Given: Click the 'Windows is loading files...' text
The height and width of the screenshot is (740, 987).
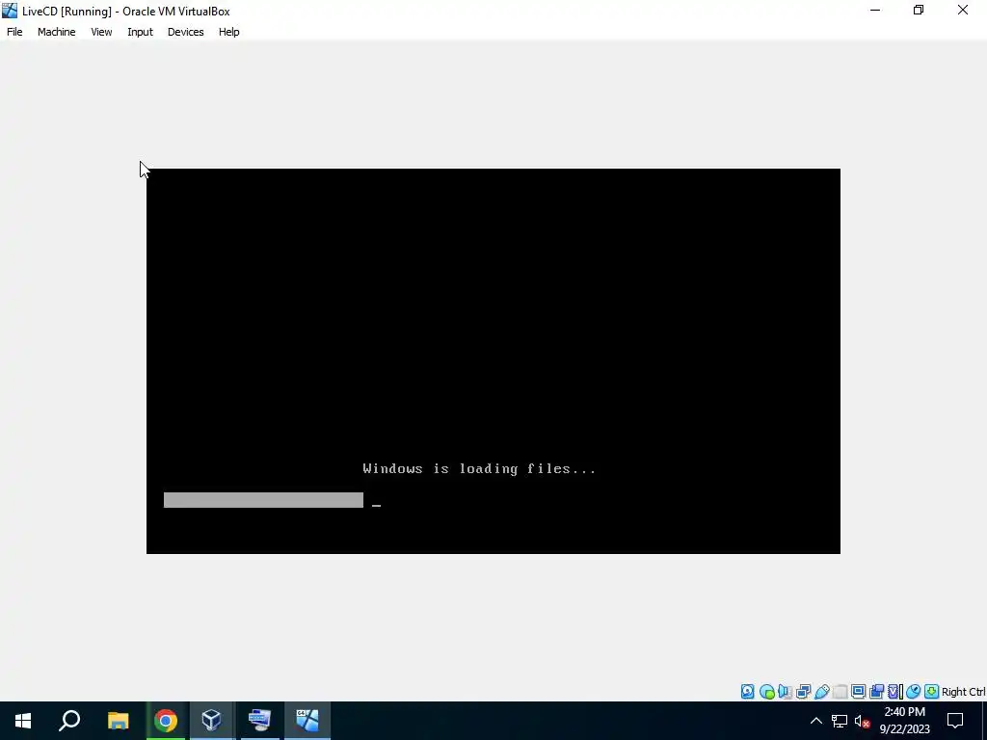Looking at the screenshot, I should click(479, 468).
